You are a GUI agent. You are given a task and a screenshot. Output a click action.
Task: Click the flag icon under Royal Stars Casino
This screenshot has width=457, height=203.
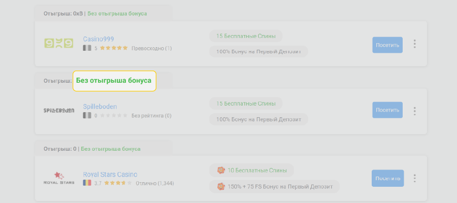[87, 183]
